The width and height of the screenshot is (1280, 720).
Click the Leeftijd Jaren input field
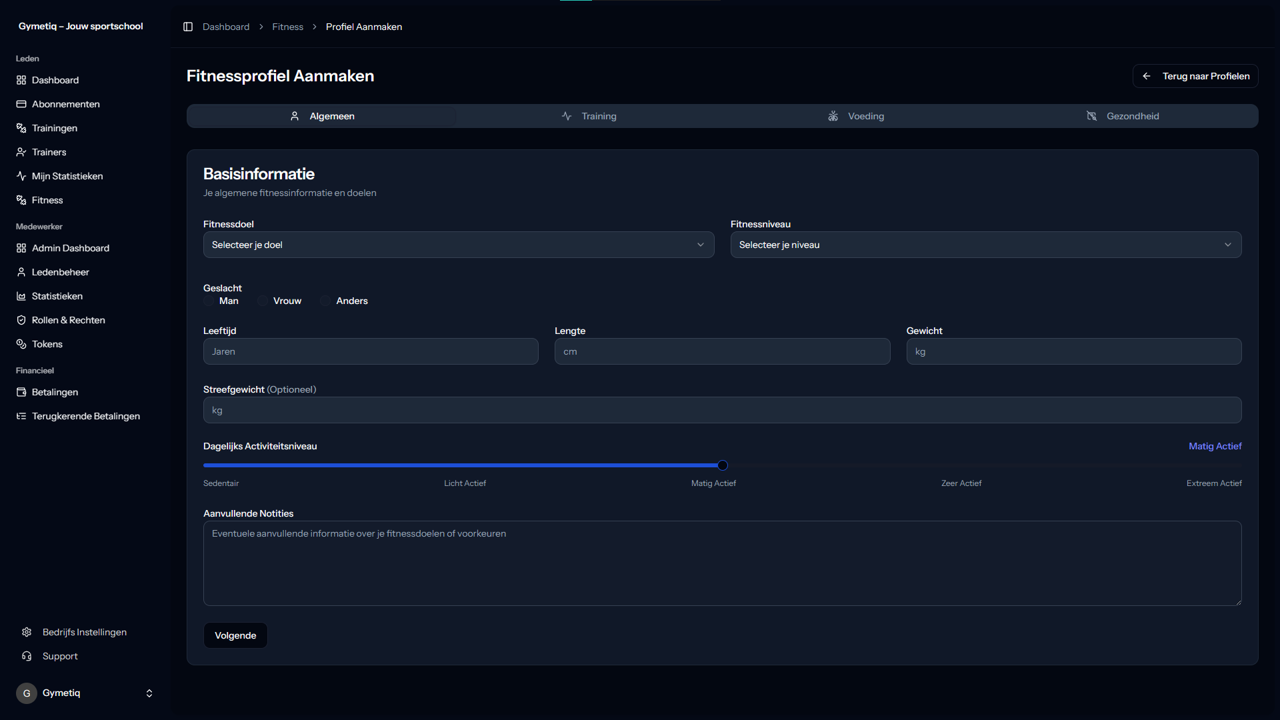[x=371, y=351]
